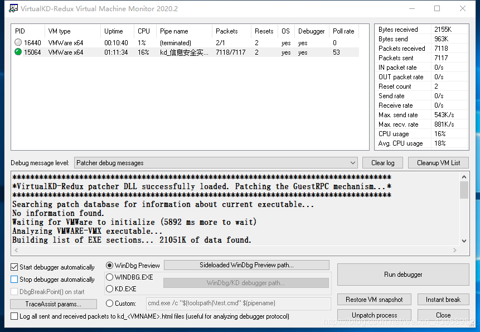480x332 pixels.
Task: Click Run debugger button
Action: (x=403, y=275)
